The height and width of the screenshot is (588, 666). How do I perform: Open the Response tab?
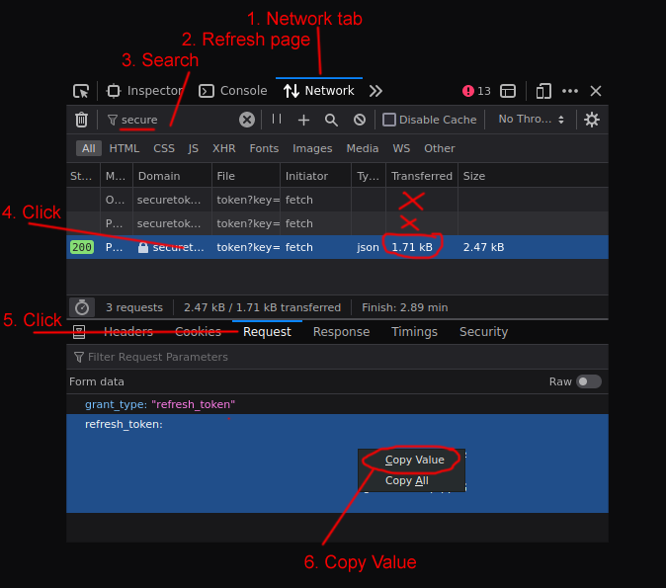pos(341,332)
